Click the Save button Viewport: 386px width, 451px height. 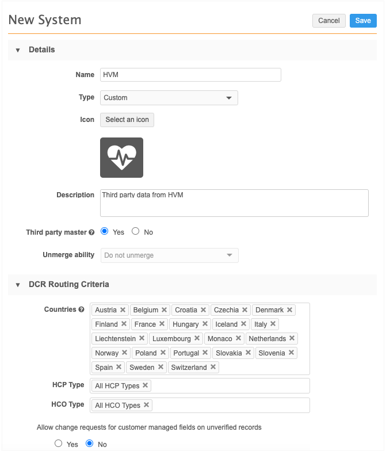click(363, 21)
